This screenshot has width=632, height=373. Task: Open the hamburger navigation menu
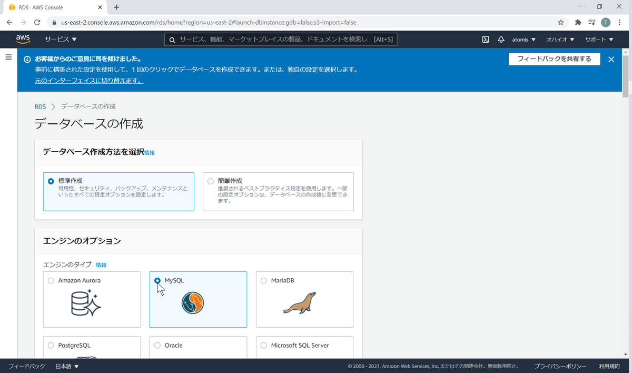[8, 57]
